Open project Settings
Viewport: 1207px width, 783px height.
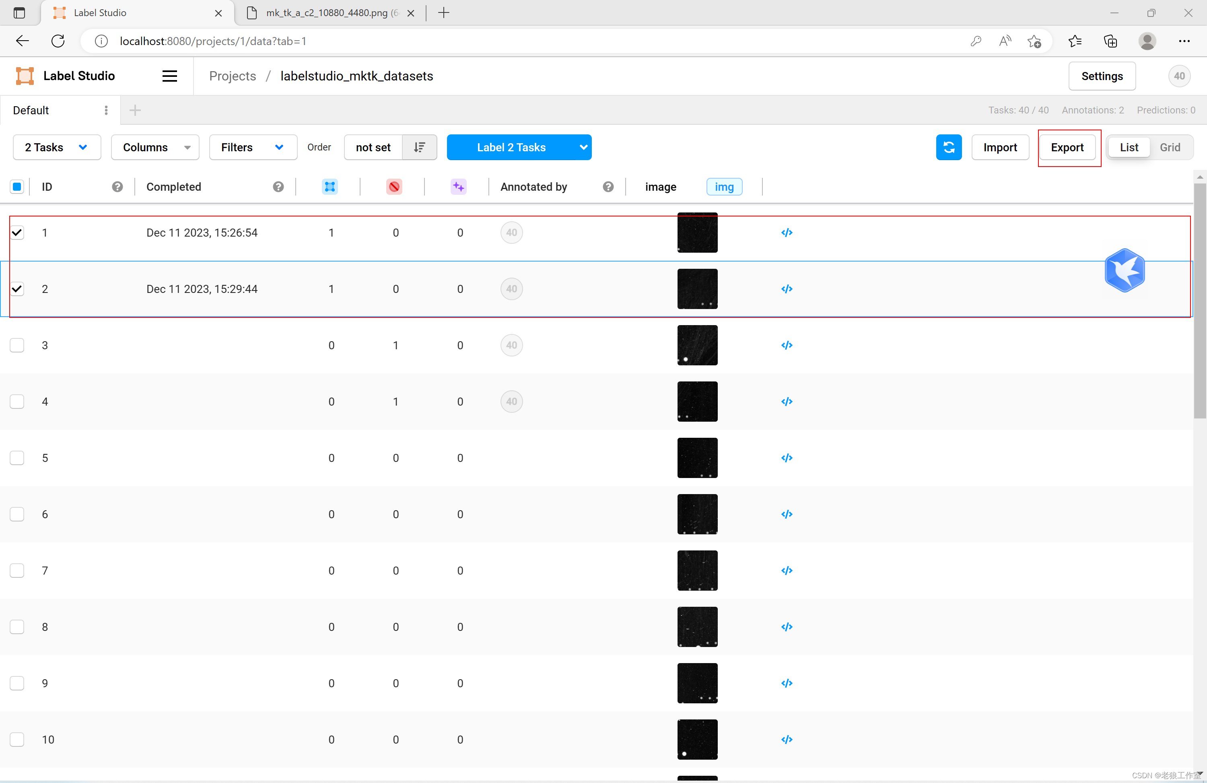pyautogui.click(x=1102, y=76)
